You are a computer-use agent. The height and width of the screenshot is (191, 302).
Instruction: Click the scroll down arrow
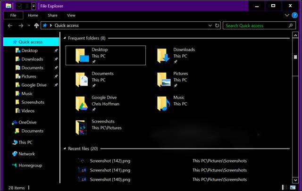[x=295, y=180]
